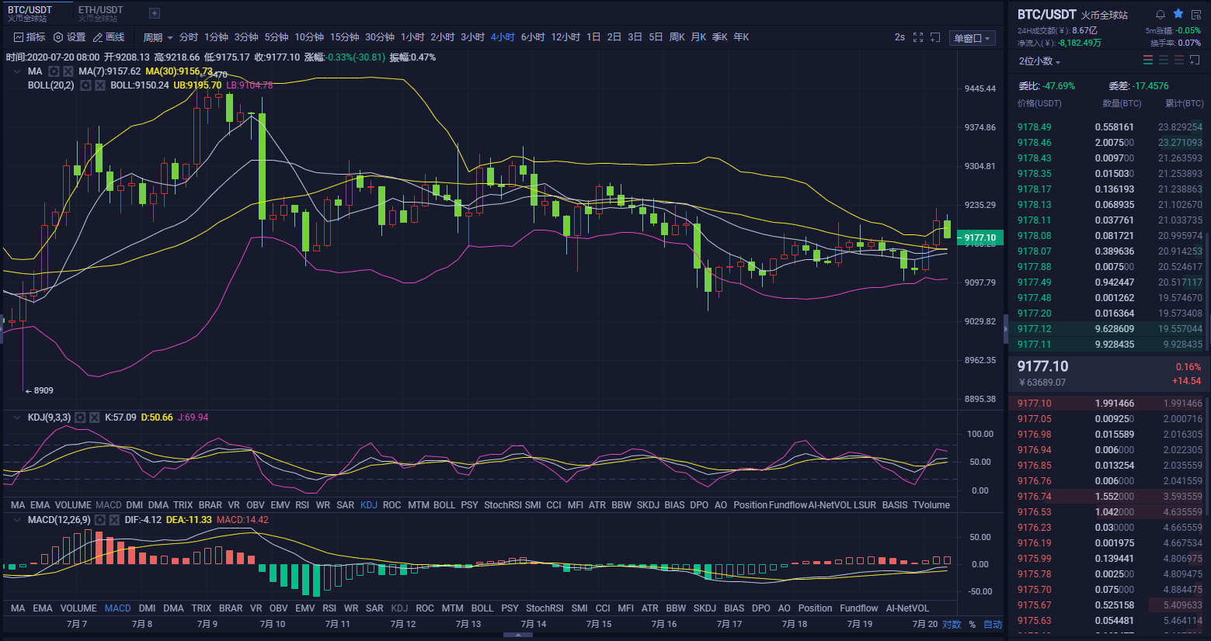The width and height of the screenshot is (1211, 641).
Task: Switch MACD panel to BOLL indicator
Action: [x=482, y=608]
